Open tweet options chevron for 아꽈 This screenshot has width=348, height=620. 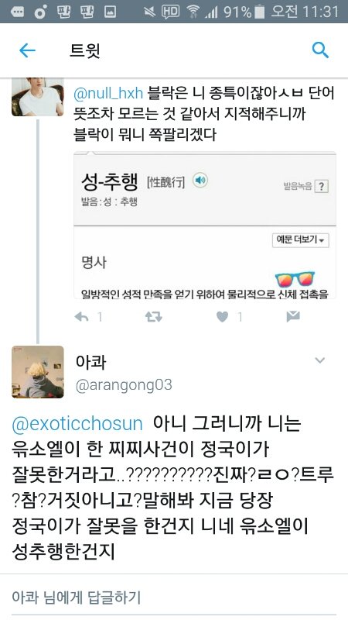[319, 360]
